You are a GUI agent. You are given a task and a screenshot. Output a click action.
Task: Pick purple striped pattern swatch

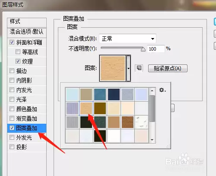click(72, 108)
